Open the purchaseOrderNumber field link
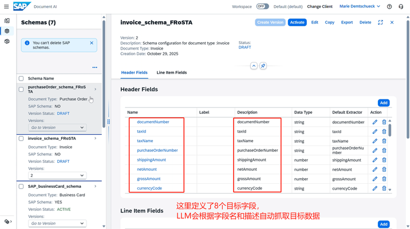The width and height of the screenshot is (410, 229). pyautogui.click(x=157, y=150)
